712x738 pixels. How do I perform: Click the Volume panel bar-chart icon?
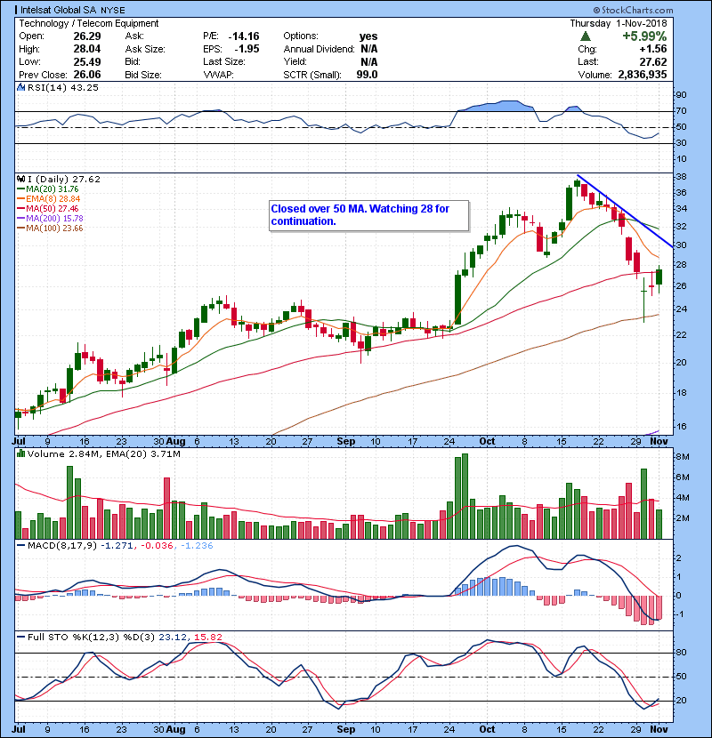(x=20, y=453)
